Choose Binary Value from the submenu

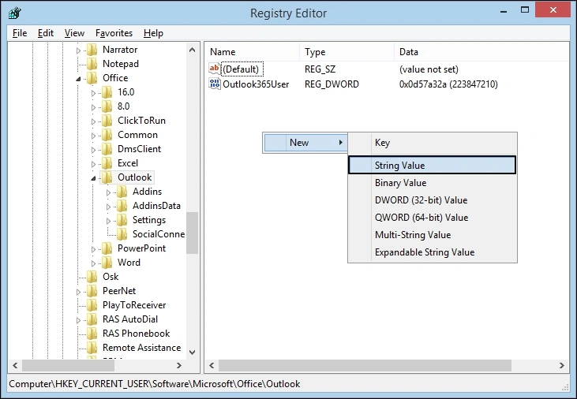pos(433,183)
